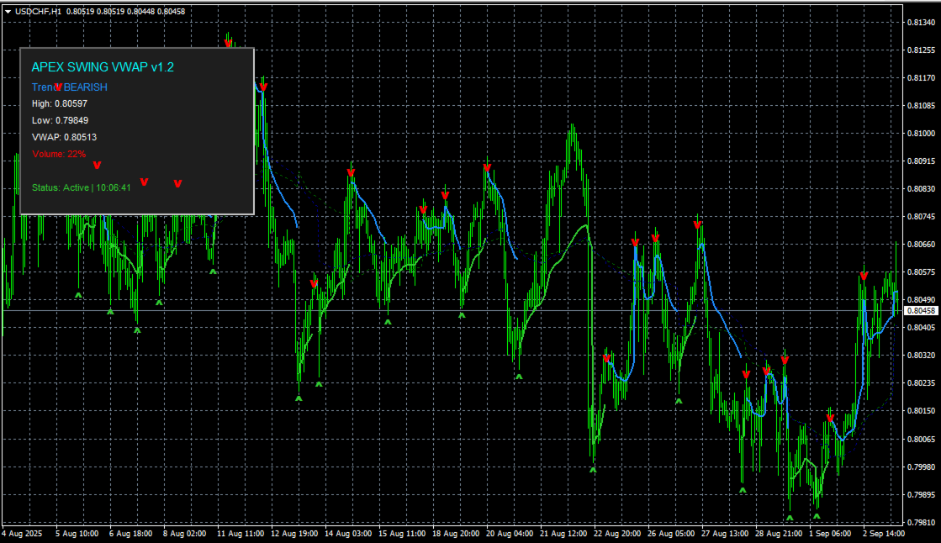Click the 2 Sep 14:00 time axis label
Image resolution: width=941 pixels, height=543 pixels.
coord(883,534)
